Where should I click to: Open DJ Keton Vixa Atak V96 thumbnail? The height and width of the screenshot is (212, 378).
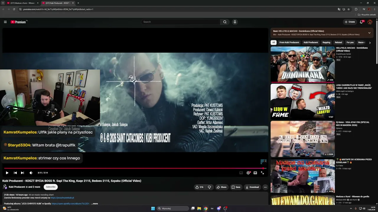point(303,139)
